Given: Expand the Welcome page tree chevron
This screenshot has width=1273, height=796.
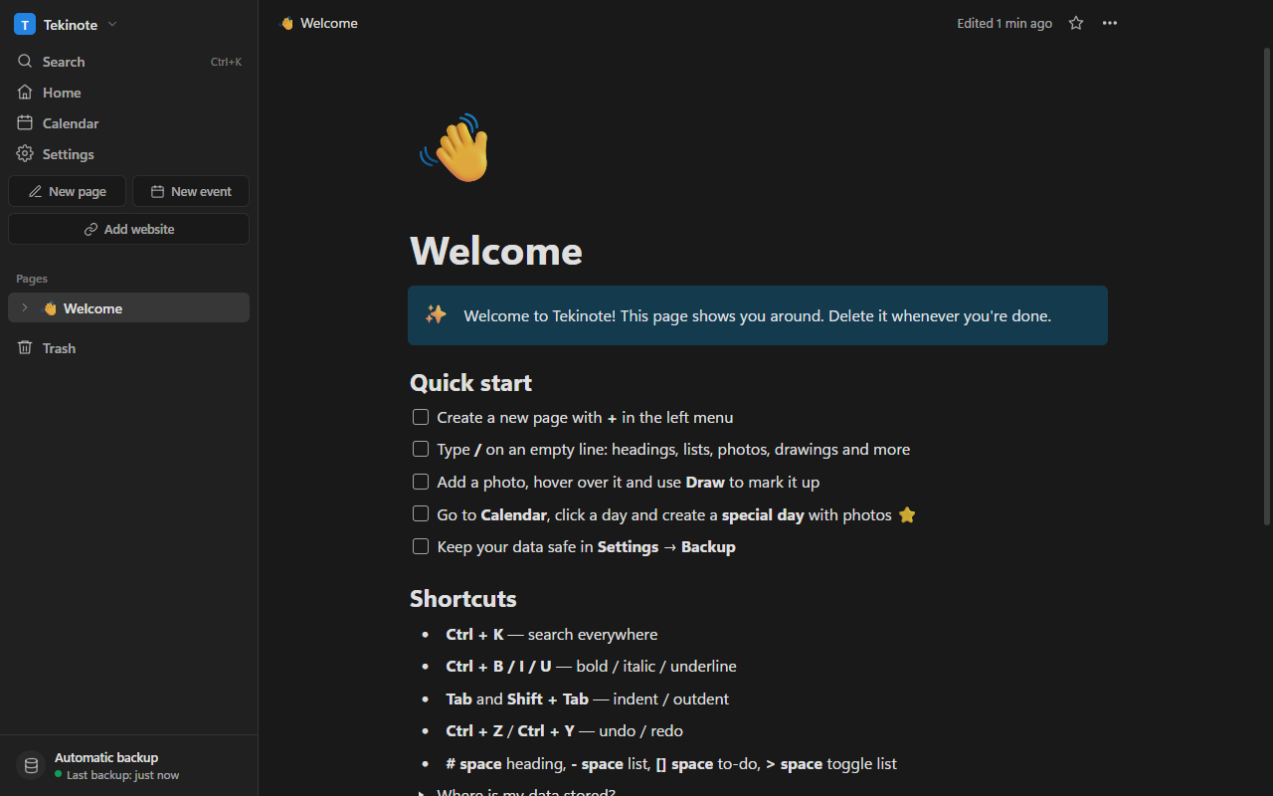Looking at the screenshot, I should [25, 308].
